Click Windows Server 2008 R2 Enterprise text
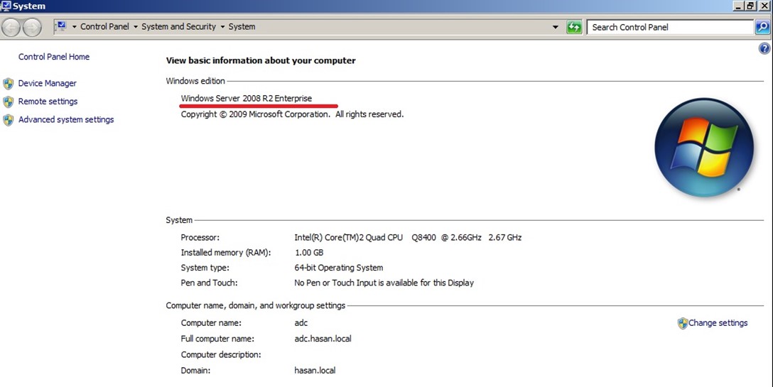Viewport: 773px width, 387px height. tap(247, 98)
